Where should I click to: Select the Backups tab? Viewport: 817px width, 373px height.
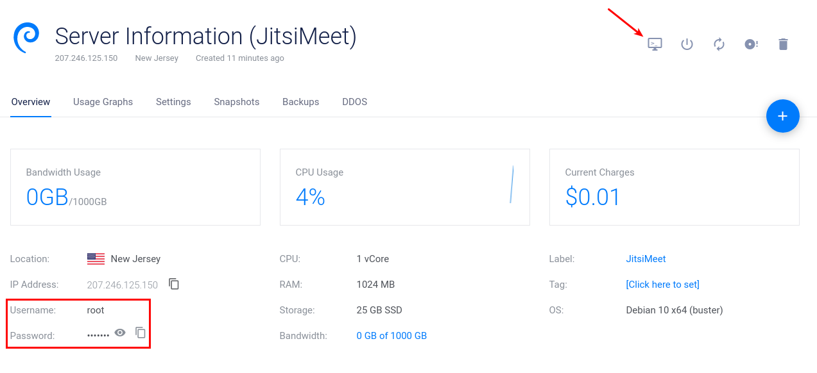coord(300,102)
